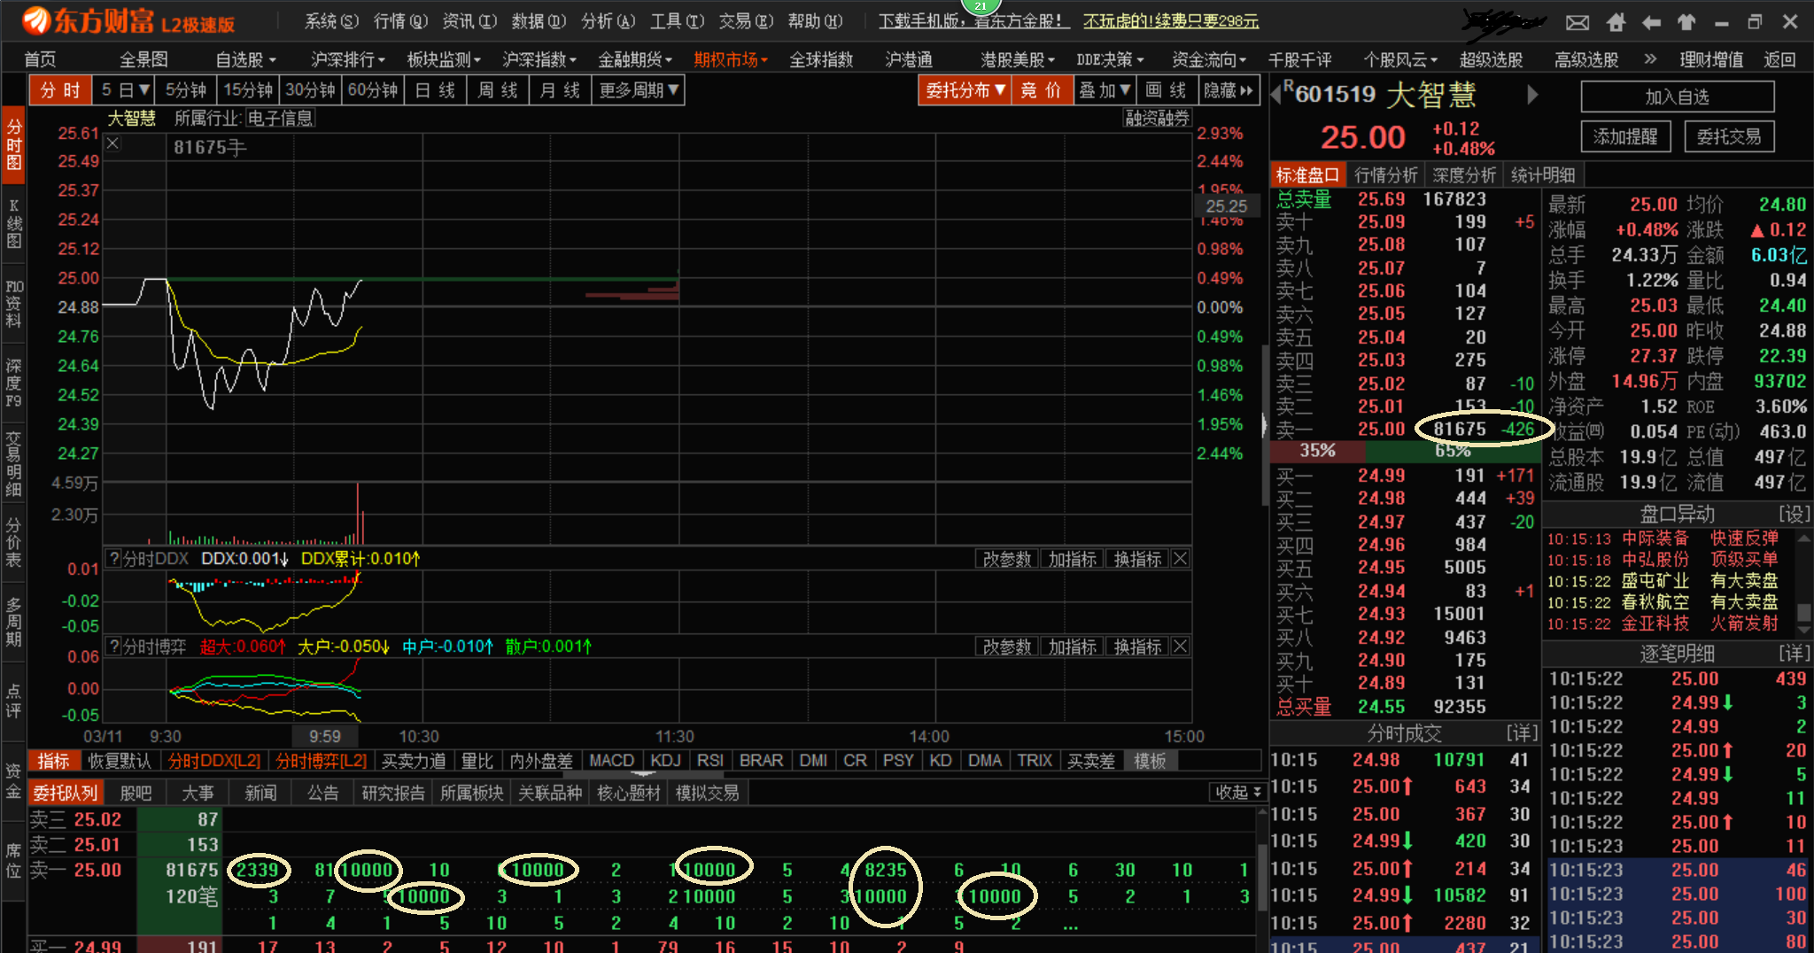Toggle the RSI indicator
This screenshot has height=953, width=1814.
710,761
